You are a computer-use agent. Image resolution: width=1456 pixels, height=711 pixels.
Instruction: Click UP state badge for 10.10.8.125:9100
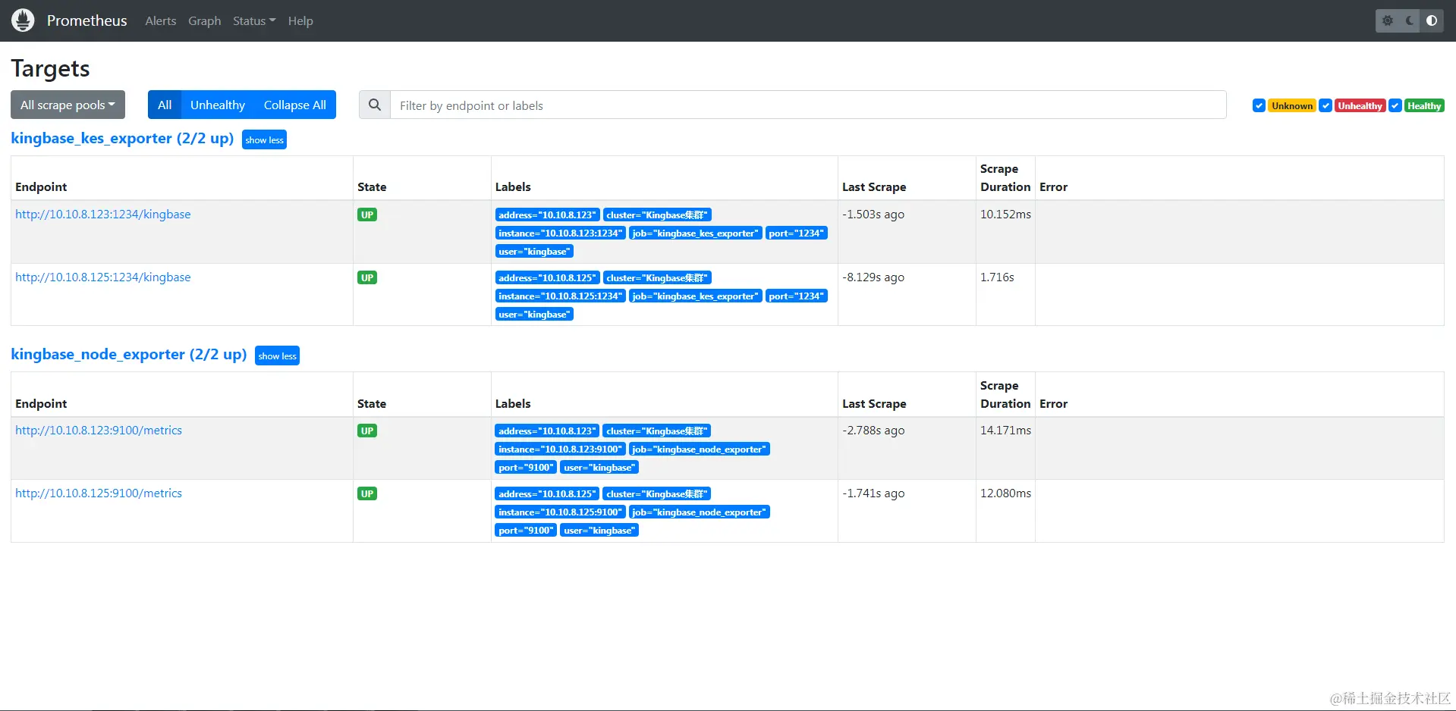[367, 493]
